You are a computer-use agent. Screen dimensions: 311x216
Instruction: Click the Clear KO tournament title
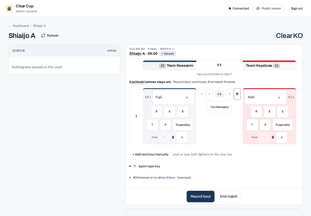289,36
